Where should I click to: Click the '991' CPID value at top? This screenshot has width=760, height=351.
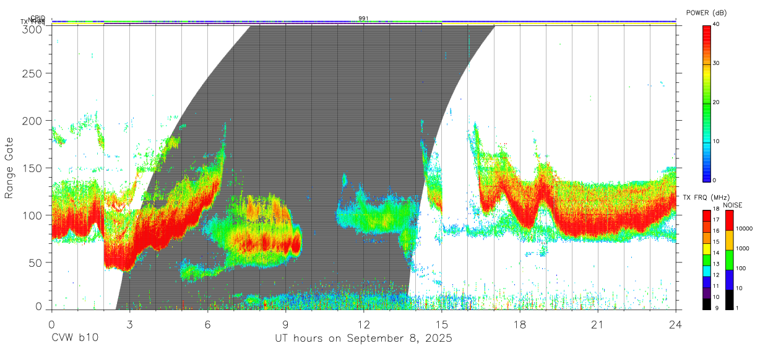coord(363,18)
